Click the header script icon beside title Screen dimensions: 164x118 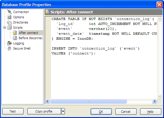click(x=47, y=12)
